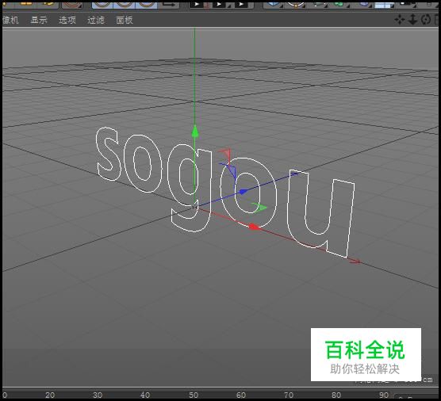Open the 选项 menu
This screenshot has width=441, height=401.
[x=67, y=20]
